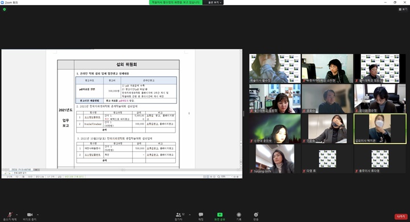The height and width of the screenshot is (222, 410).
Task: Click the green screen-sharing notification banner
Action: point(175,2)
